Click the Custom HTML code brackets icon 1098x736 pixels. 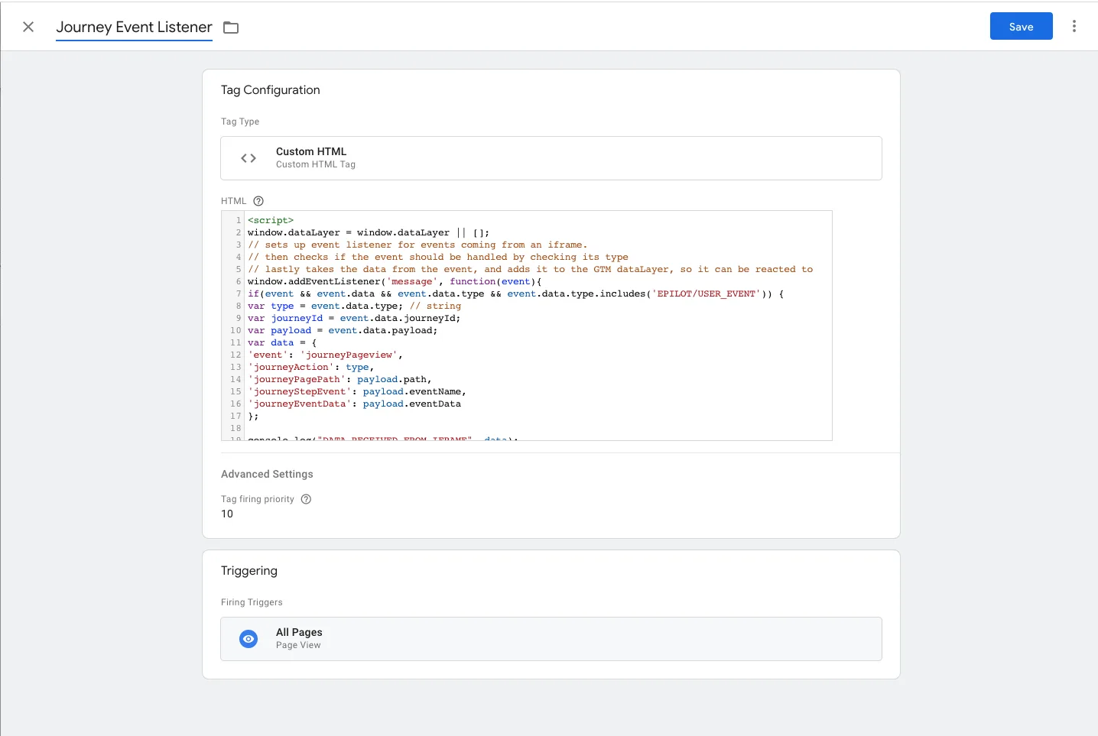pos(249,158)
